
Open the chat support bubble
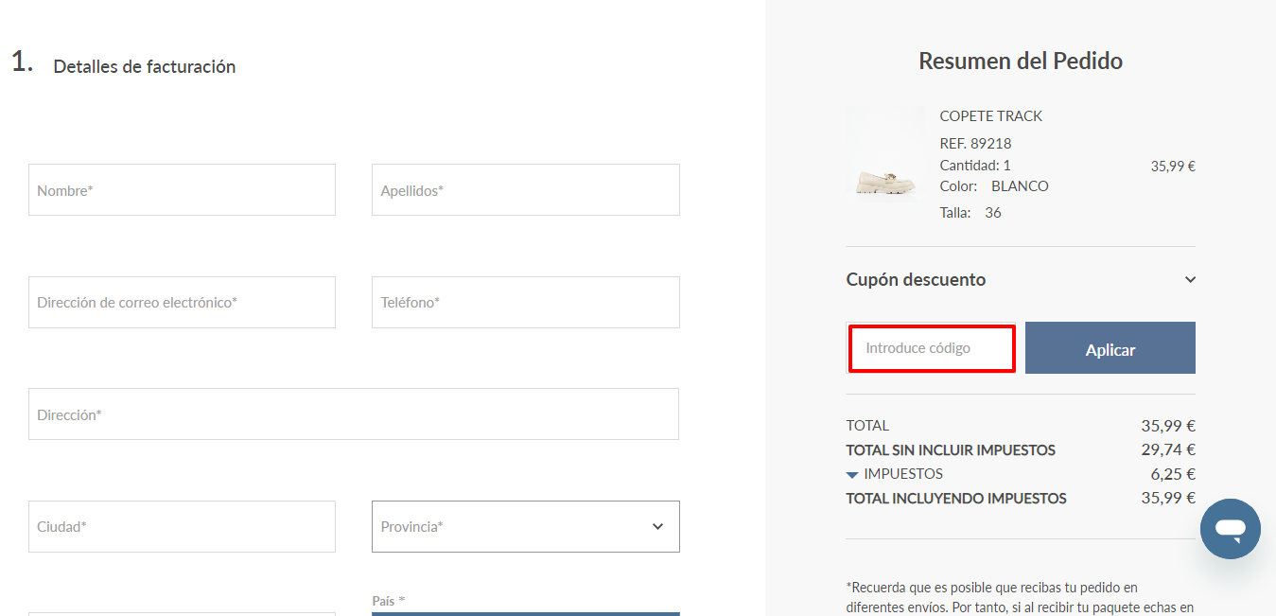1230,529
